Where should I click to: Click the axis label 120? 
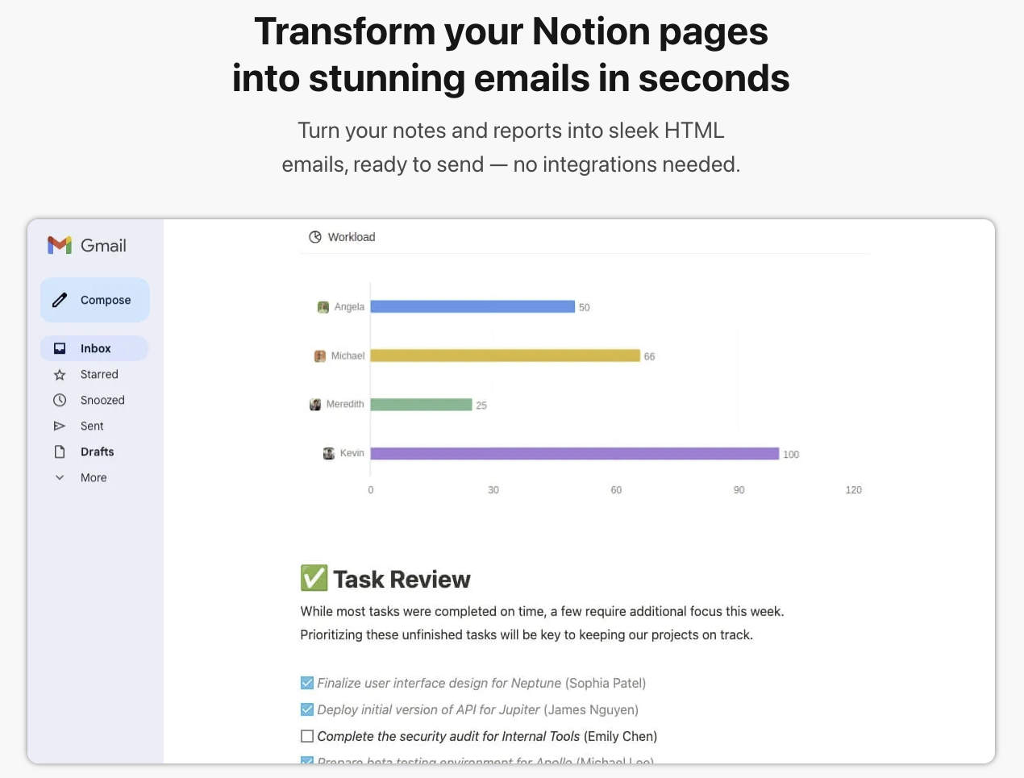tap(854, 490)
